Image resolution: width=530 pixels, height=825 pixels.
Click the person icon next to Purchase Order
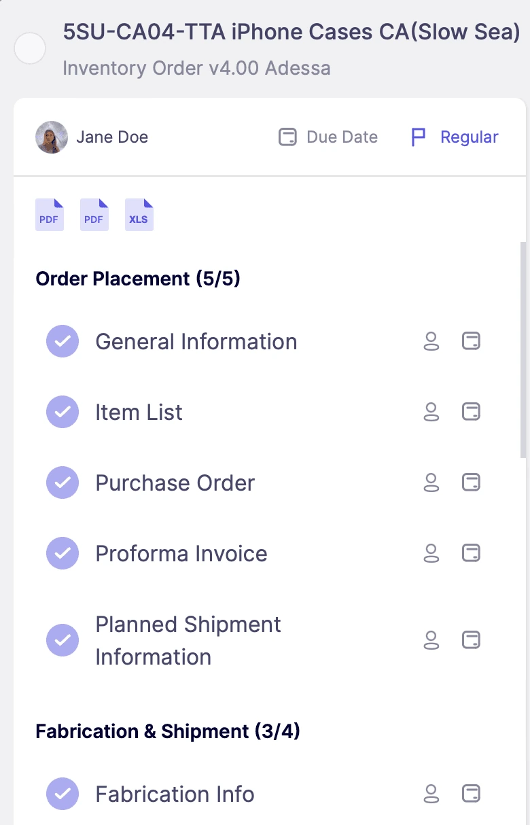(x=431, y=483)
